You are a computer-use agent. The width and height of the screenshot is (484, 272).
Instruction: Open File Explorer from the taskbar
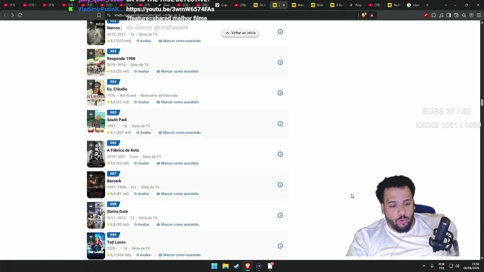pyautogui.click(x=225, y=266)
